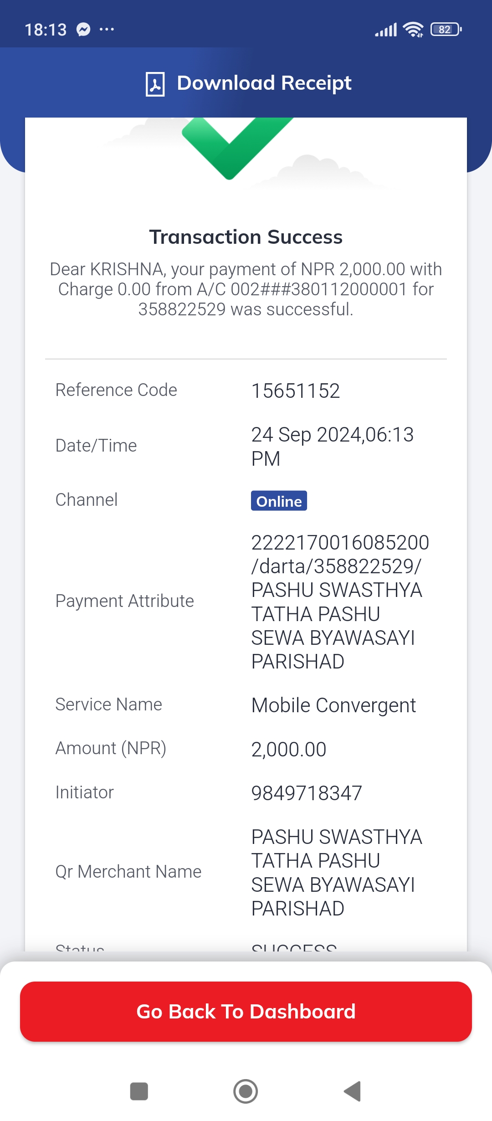
Task: Tap the Mobile Convergent service name value
Action: click(333, 705)
